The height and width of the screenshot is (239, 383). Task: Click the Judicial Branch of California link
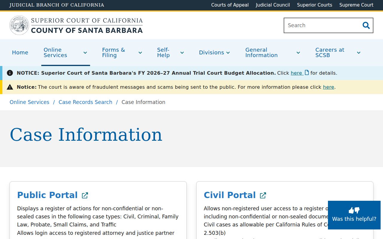[x=57, y=5]
